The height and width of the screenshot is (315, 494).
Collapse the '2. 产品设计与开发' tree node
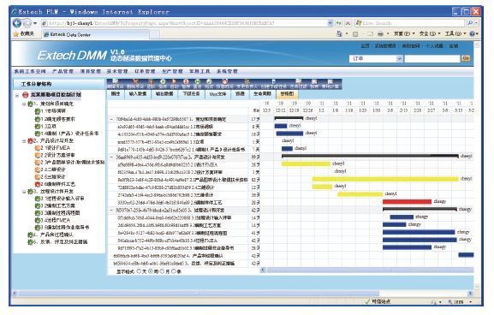tap(24, 140)
